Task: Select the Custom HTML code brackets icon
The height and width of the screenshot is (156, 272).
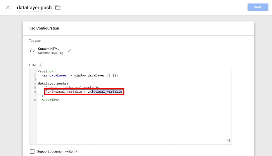Action: (x=32, y=51)
